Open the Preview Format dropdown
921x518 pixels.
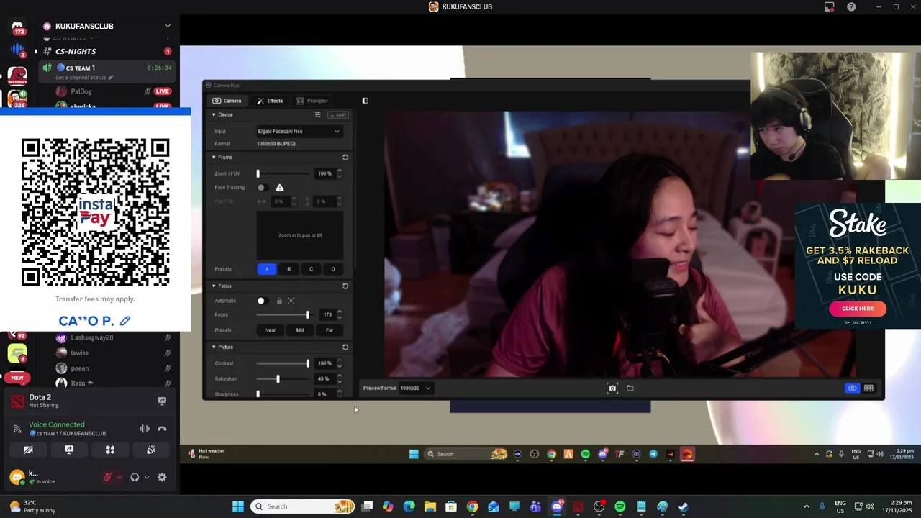point(415,388)
